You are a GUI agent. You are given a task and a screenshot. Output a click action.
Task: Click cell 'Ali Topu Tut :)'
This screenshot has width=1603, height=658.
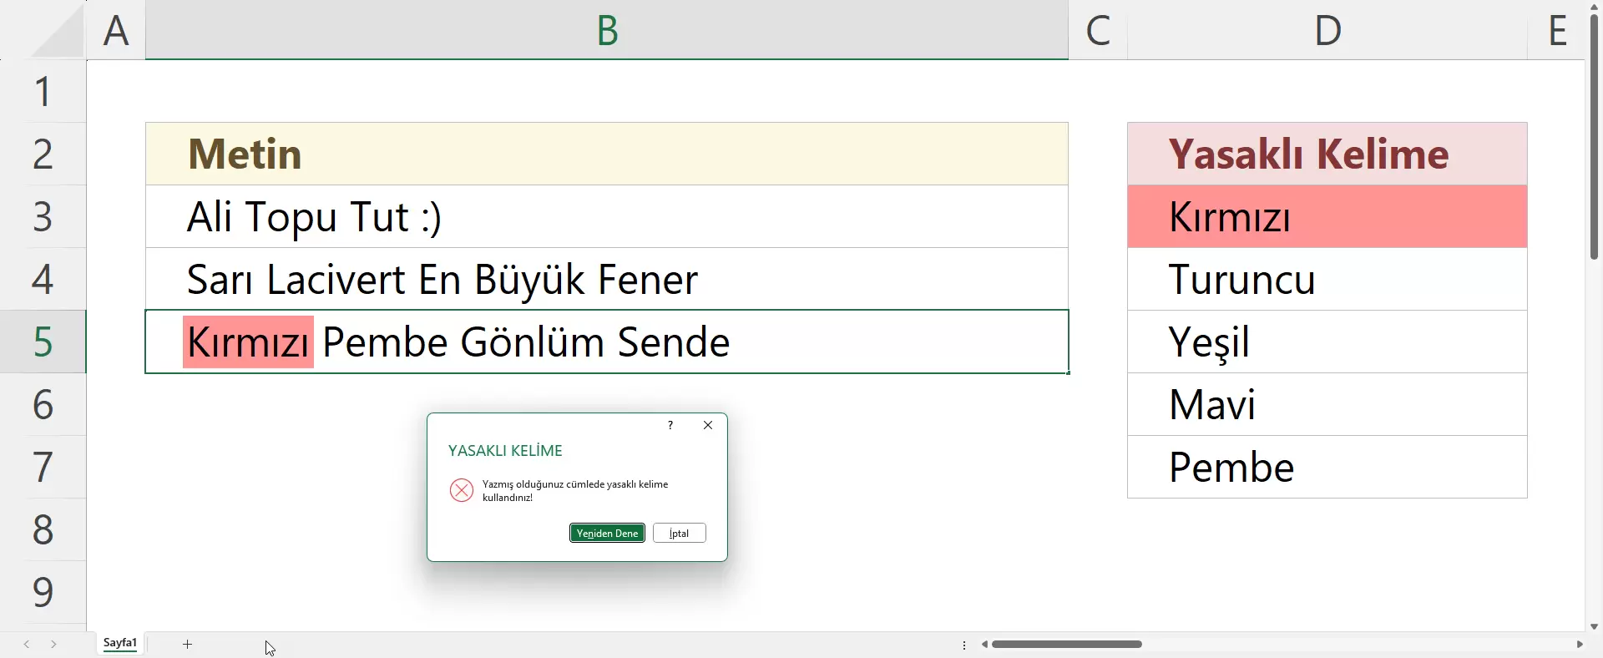(607, 216)
